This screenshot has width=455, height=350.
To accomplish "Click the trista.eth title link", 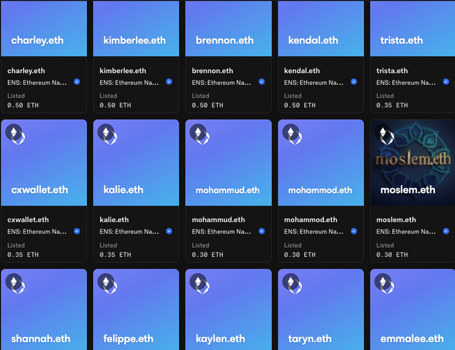I will pos(392,71).
